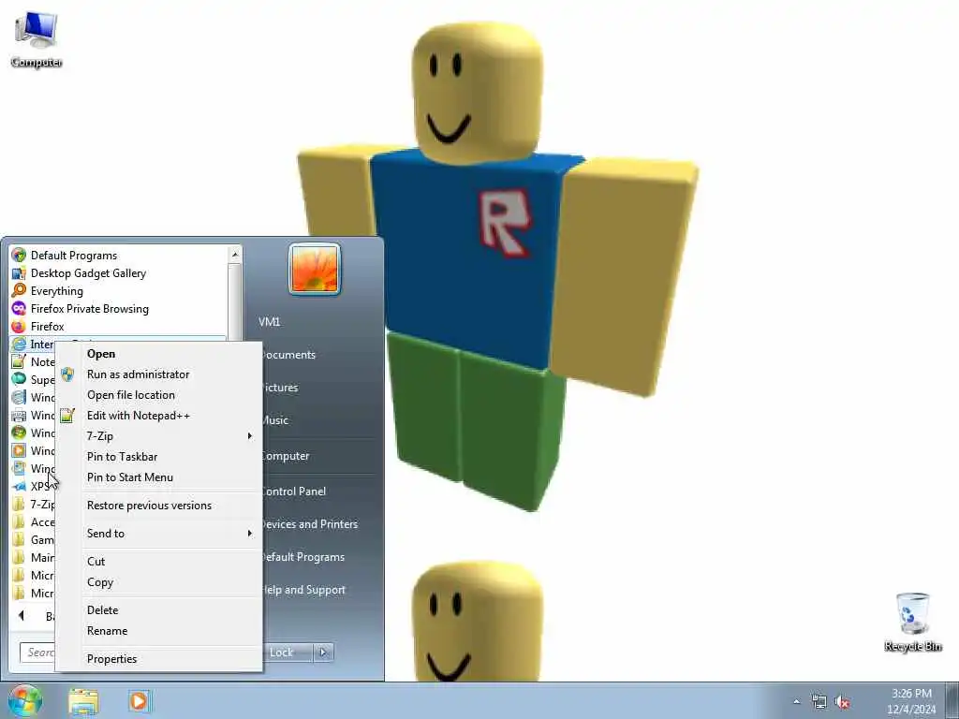Click the Desktop Gadget Gallery icon

19,272
